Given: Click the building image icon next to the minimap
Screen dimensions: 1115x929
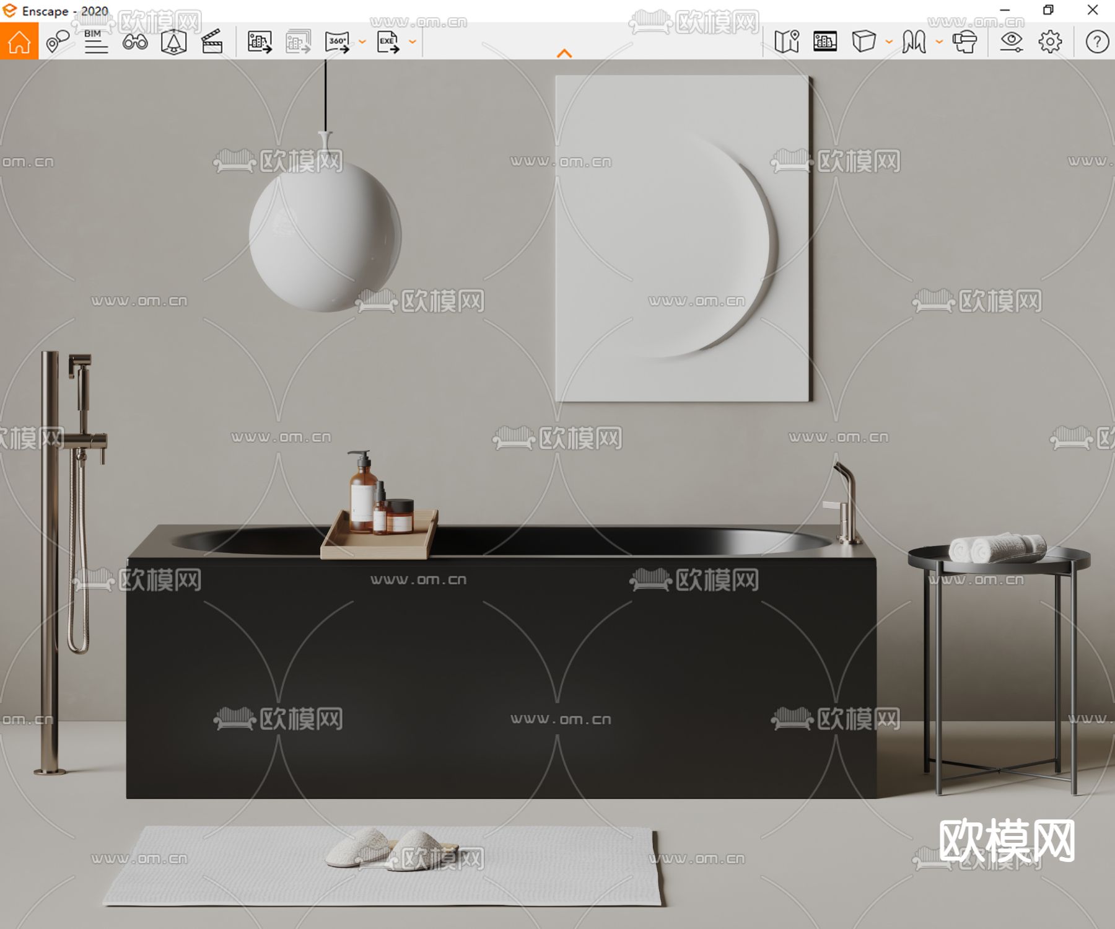Looking at the screenshot, I should tap(825, 42).
